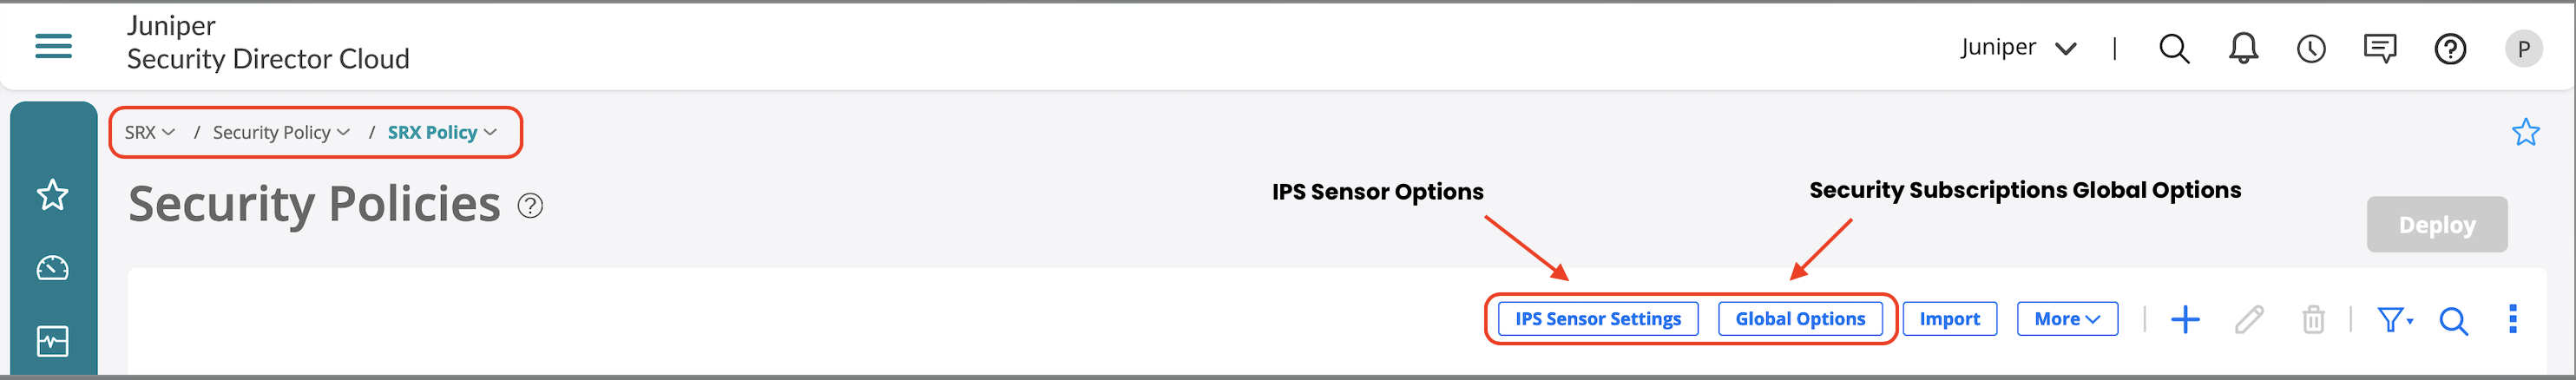Open the Dashboard gauge icon in sidebar
2576x380 pixels.
(52, 268)
